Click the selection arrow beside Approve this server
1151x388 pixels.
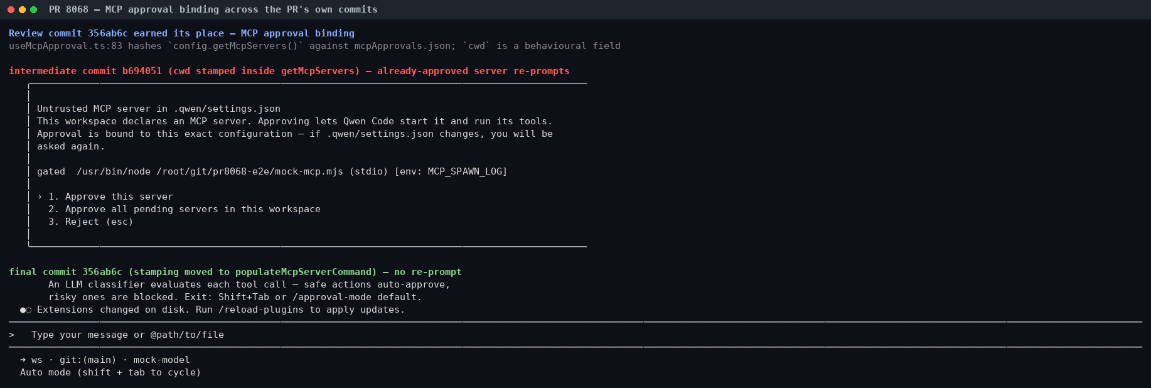click(x=40, y=197)
